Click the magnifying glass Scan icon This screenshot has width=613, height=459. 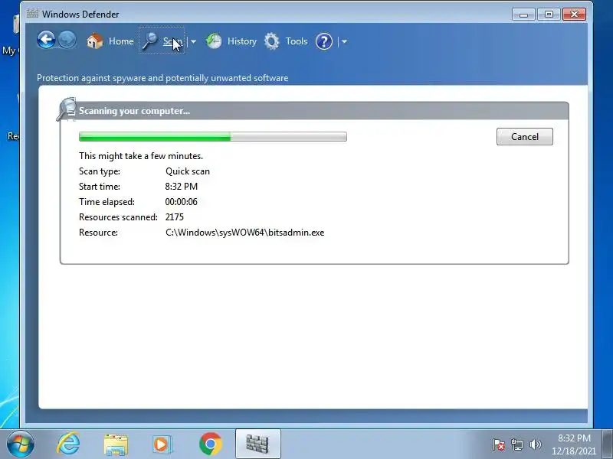(149, 41)
